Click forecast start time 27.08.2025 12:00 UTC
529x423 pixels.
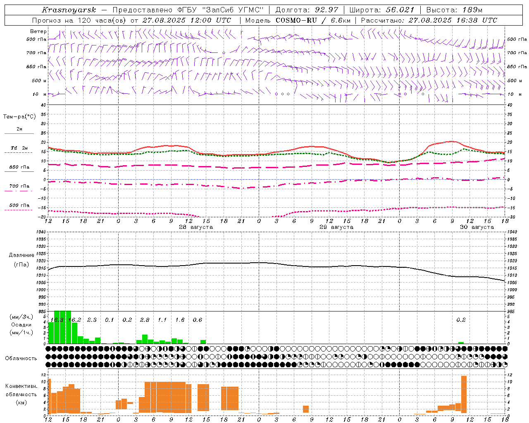click(187, 20)
